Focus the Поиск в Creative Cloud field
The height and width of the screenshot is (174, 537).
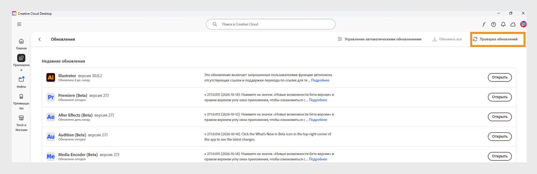point(271,24)
